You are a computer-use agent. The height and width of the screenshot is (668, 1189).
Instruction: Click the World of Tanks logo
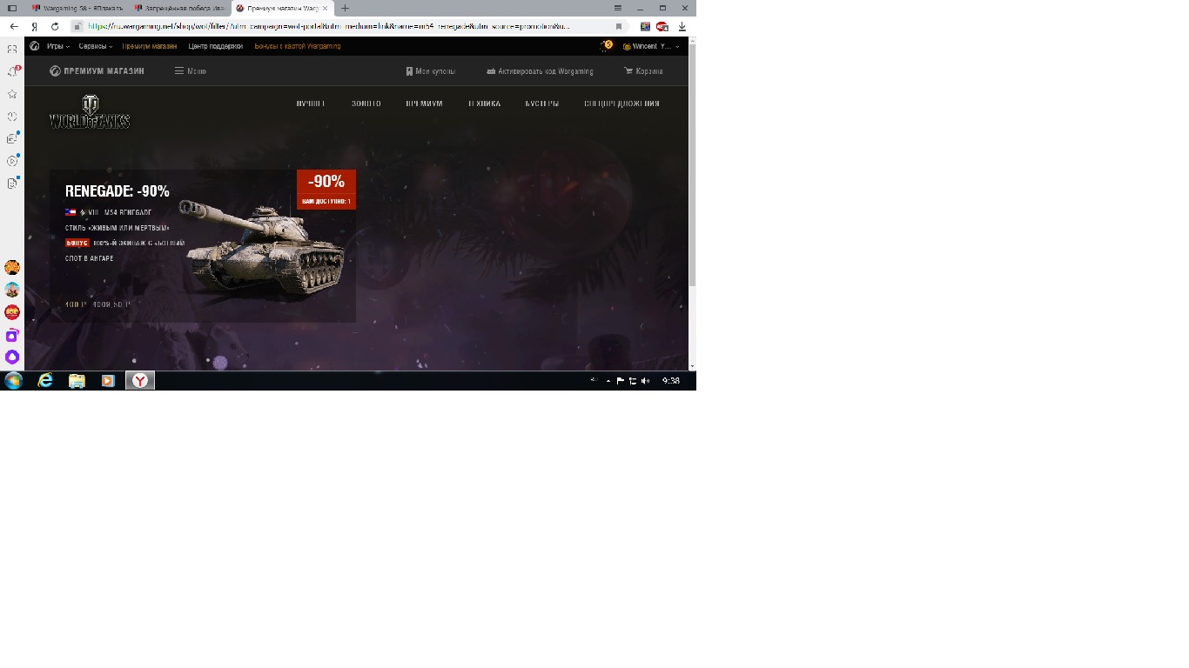90,112
